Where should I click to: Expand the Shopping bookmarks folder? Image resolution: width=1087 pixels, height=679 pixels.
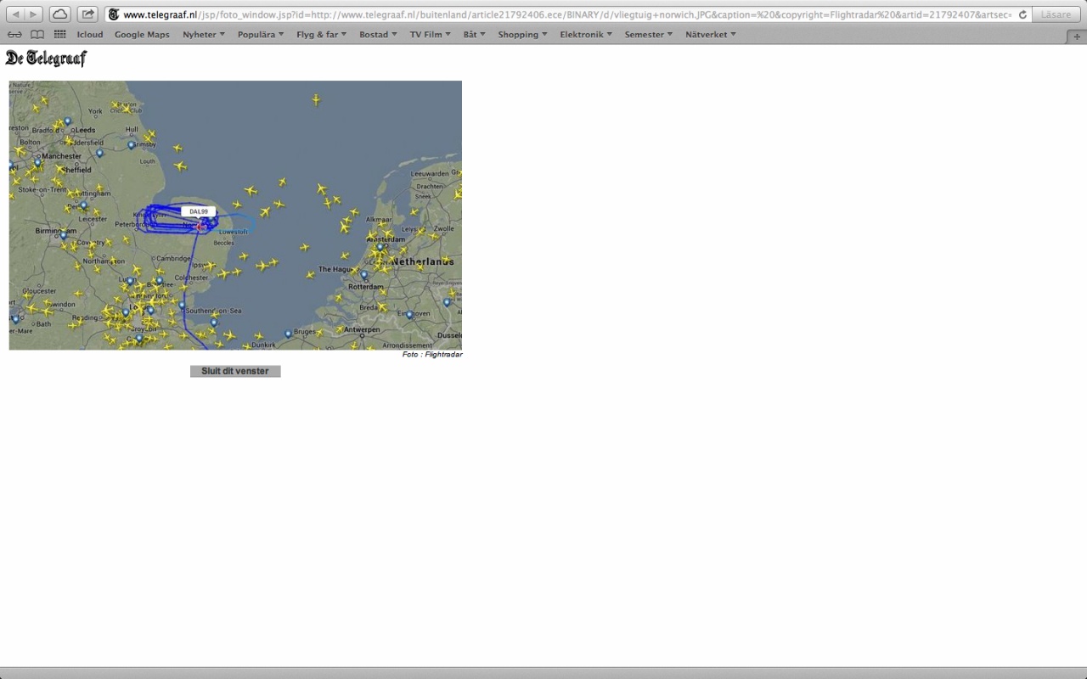[x=522, y=35]
